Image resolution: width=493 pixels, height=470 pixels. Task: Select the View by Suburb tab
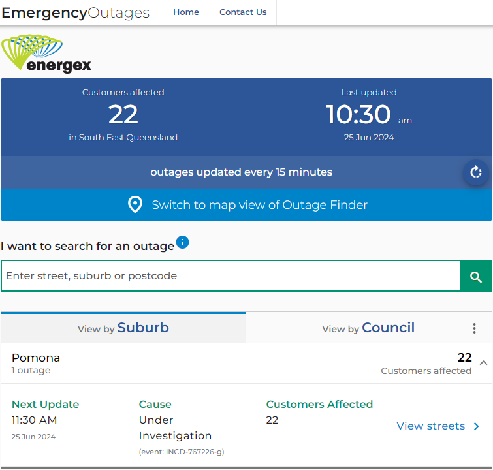123,328
